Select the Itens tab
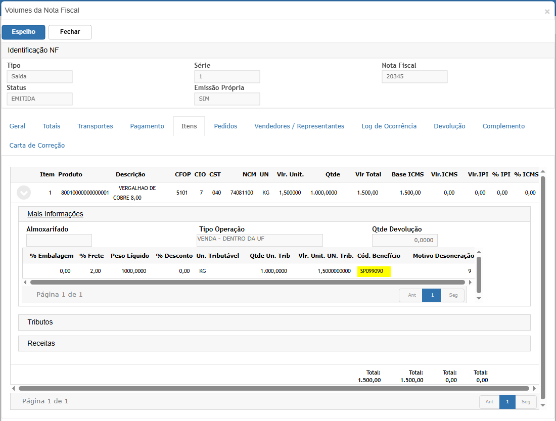 point(189,126)
